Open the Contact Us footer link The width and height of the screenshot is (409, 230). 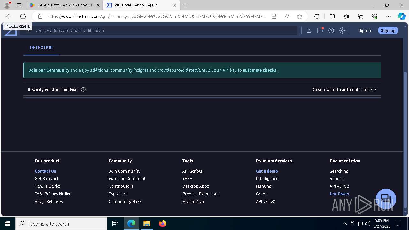[45, 171]
